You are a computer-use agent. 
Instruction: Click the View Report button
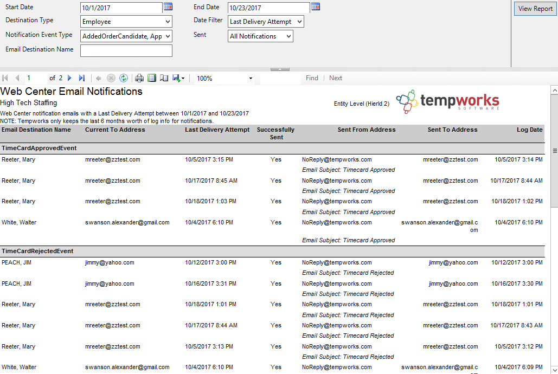[x=535, y=9]
